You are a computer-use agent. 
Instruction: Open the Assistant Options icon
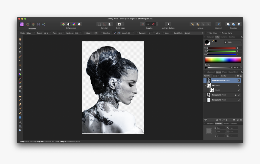[x=168, y=24]
